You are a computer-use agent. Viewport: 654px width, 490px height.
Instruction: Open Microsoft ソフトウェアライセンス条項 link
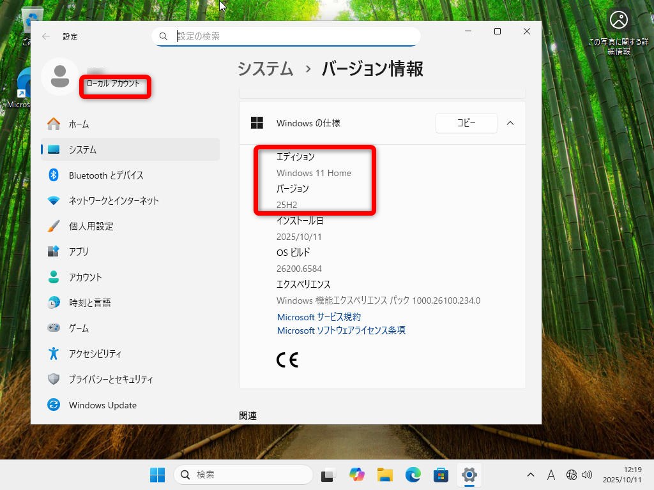click(x=341, y=330)
